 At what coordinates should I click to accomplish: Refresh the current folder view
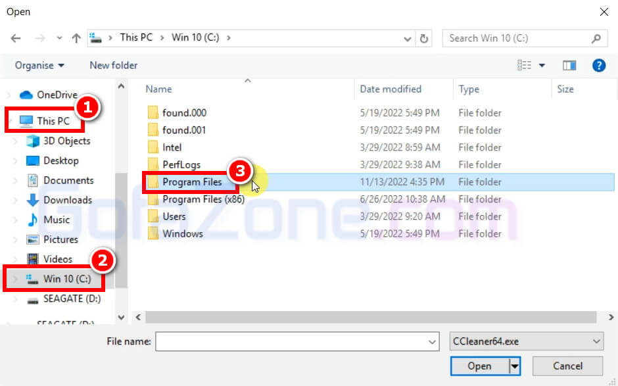coord(425,38)
